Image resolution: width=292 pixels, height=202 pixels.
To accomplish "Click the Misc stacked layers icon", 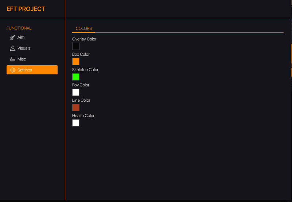I will [12, 59].
